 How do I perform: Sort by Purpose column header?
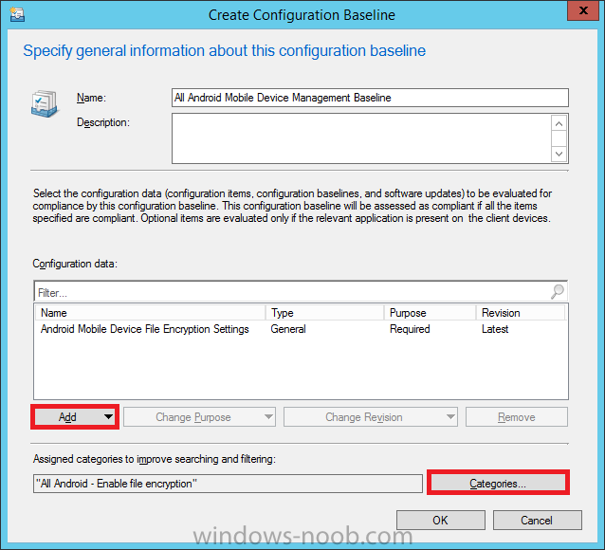click(x=430, y=313)
